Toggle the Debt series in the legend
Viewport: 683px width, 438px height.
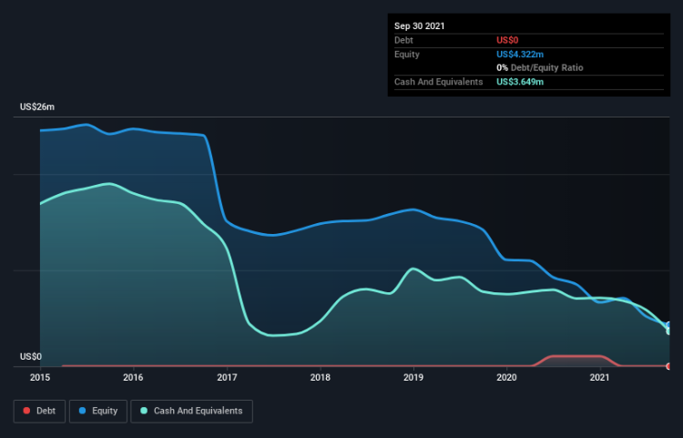38,411
